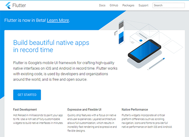Screen dimensions: 189x137
Task: Open the Docs menu item
Action: point(102,5)
